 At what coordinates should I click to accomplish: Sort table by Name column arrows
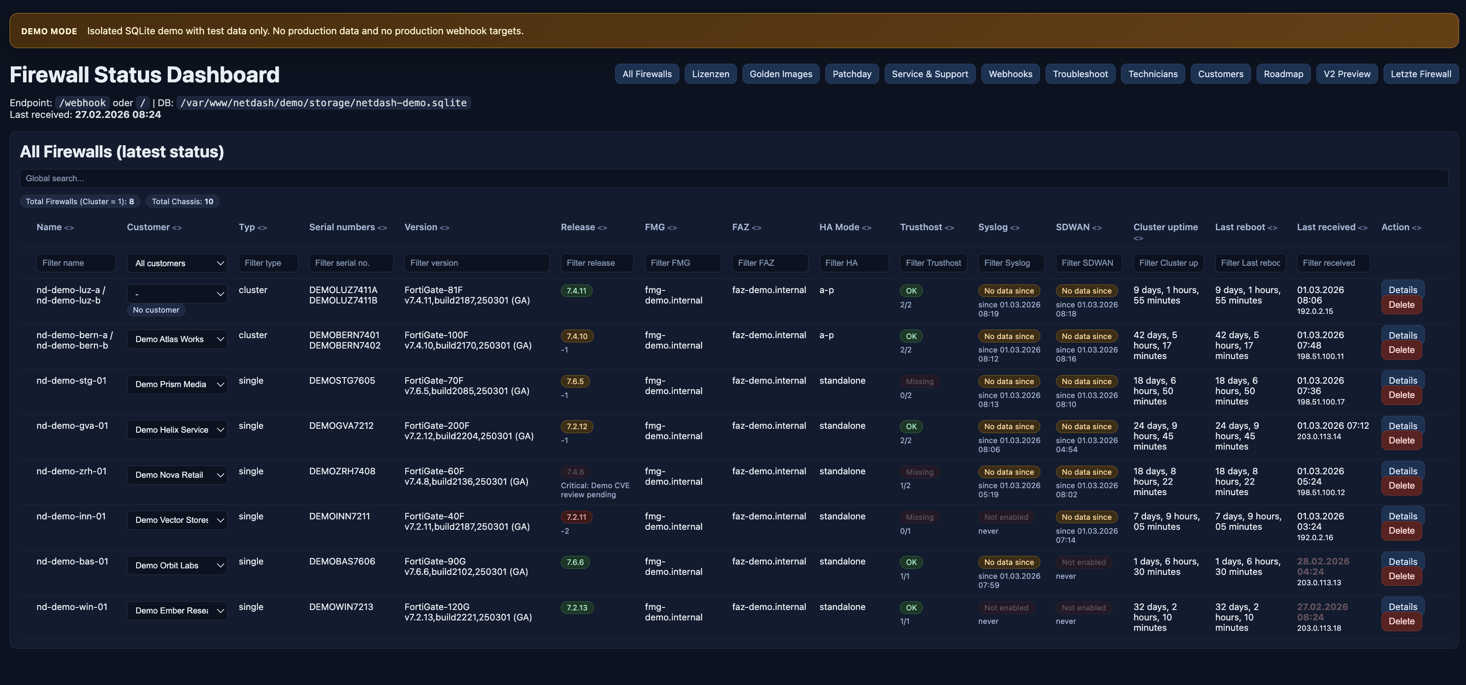click(69, 228)
